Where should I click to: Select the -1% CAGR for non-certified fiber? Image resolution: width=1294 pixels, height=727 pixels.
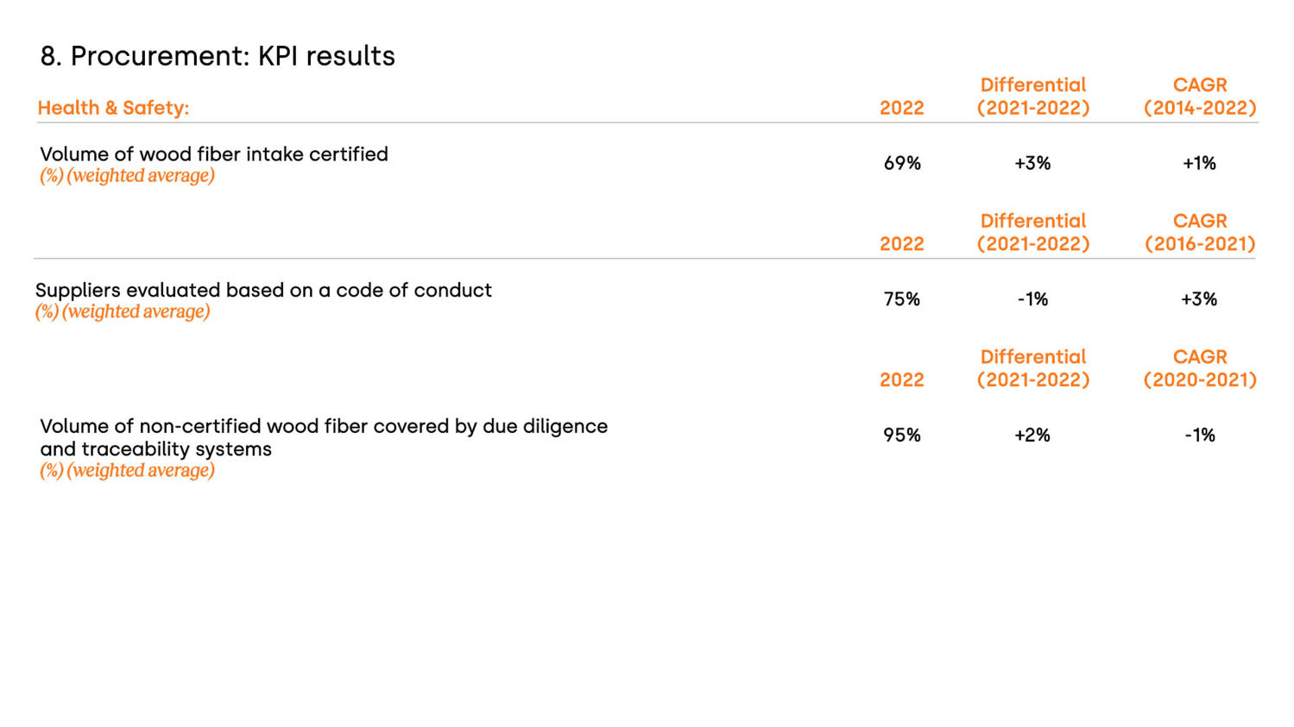click(x=1199, y=436)
